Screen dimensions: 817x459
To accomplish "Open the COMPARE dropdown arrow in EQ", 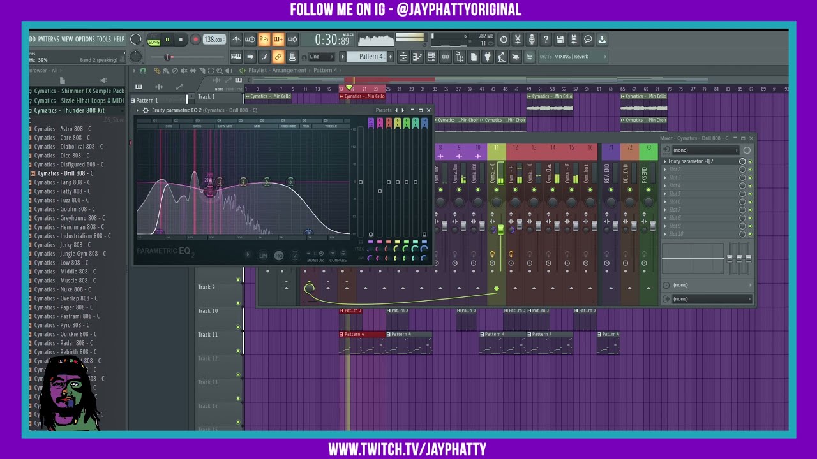I will pyautogui.click(x=333, y=253).
